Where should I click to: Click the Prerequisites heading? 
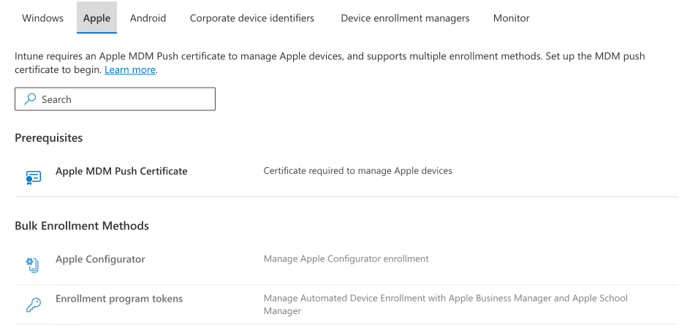(x=49, y=138)
